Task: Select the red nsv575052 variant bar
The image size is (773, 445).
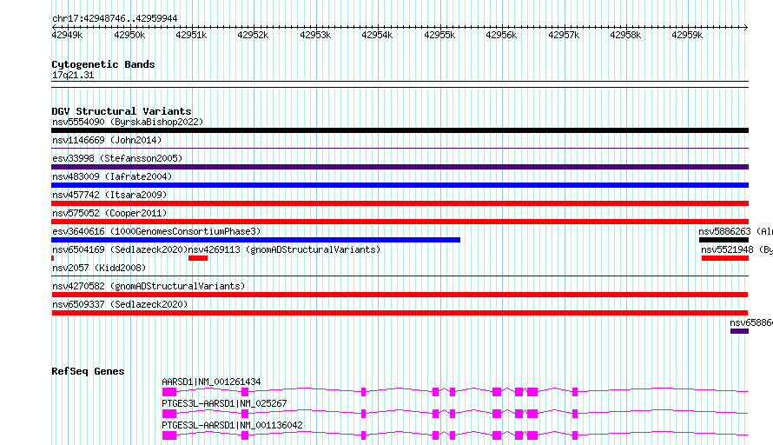Action: click(400, 222)
